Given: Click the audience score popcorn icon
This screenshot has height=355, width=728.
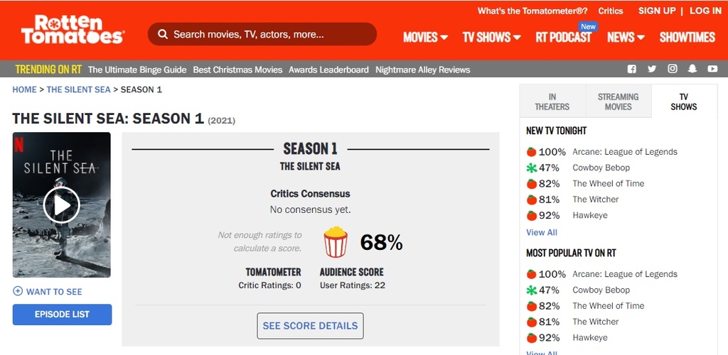Looking at the screenshot, I should [336, 242].
